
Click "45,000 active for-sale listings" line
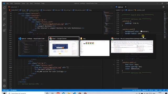pyautogui.click(x=51, y=72)
